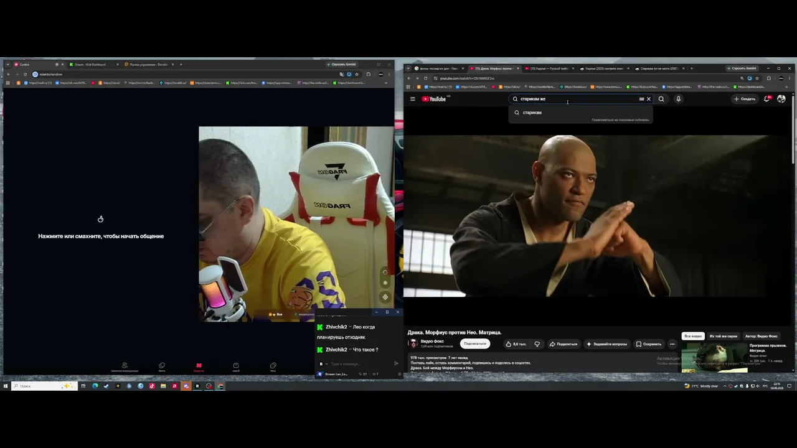Viewport: 797px width, 448px height.
Task: Go back in the rulet.tv browser window
Action: point(8,74)
